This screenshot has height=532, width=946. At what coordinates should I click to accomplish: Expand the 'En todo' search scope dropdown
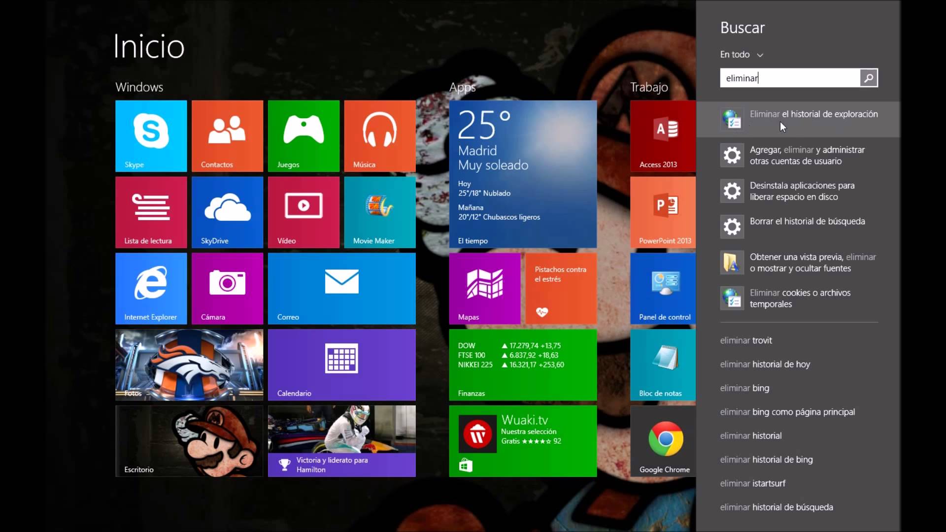pyautogui.click(x=741, y=54)
